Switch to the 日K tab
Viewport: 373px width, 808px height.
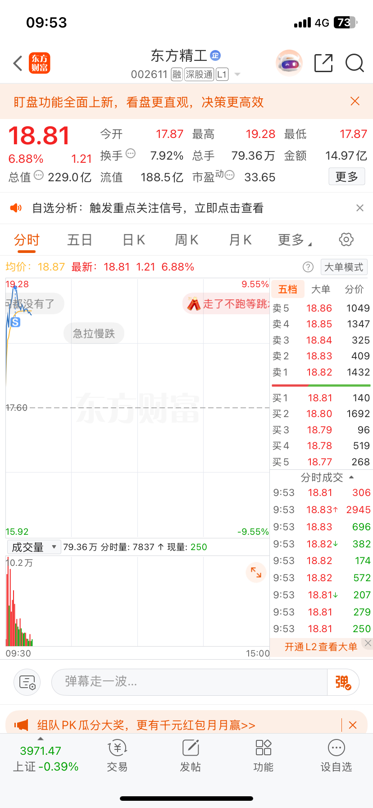click(x=134, y=240)
